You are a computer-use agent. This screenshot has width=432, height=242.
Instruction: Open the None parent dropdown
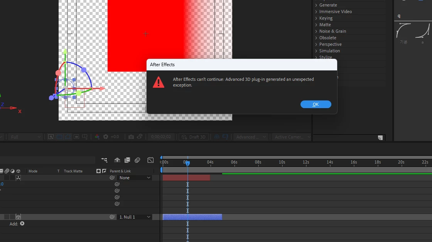click(135, 178)
